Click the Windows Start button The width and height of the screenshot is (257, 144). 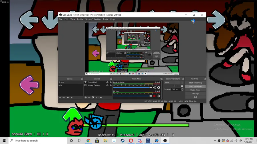click(x=4, y=141)
